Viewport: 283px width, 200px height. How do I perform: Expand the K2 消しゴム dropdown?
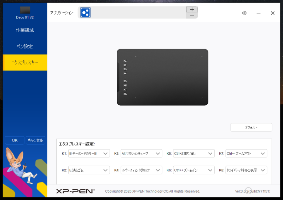[x=89, y=170]
